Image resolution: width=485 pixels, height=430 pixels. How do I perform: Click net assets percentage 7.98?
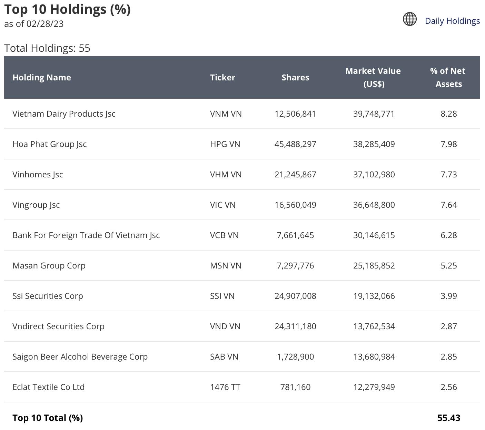(x=449, y=144)
